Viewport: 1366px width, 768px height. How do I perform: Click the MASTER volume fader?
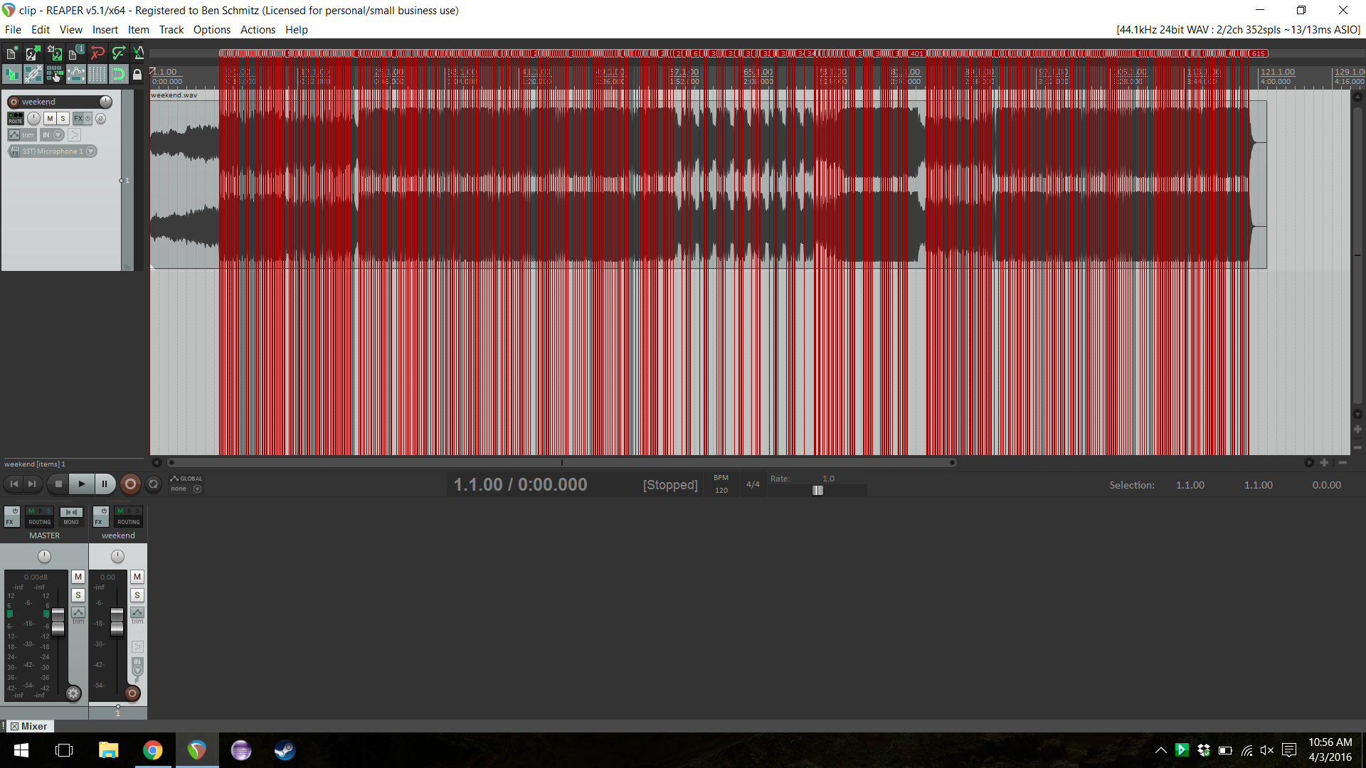[x=58, y=620]
